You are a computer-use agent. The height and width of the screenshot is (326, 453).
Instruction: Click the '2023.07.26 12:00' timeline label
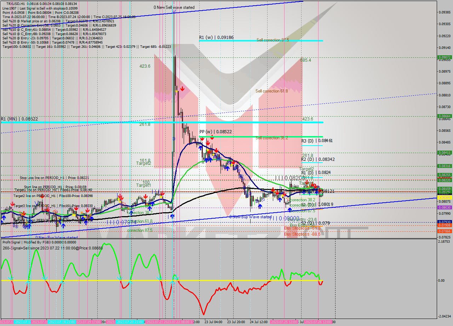click(318, 322)
